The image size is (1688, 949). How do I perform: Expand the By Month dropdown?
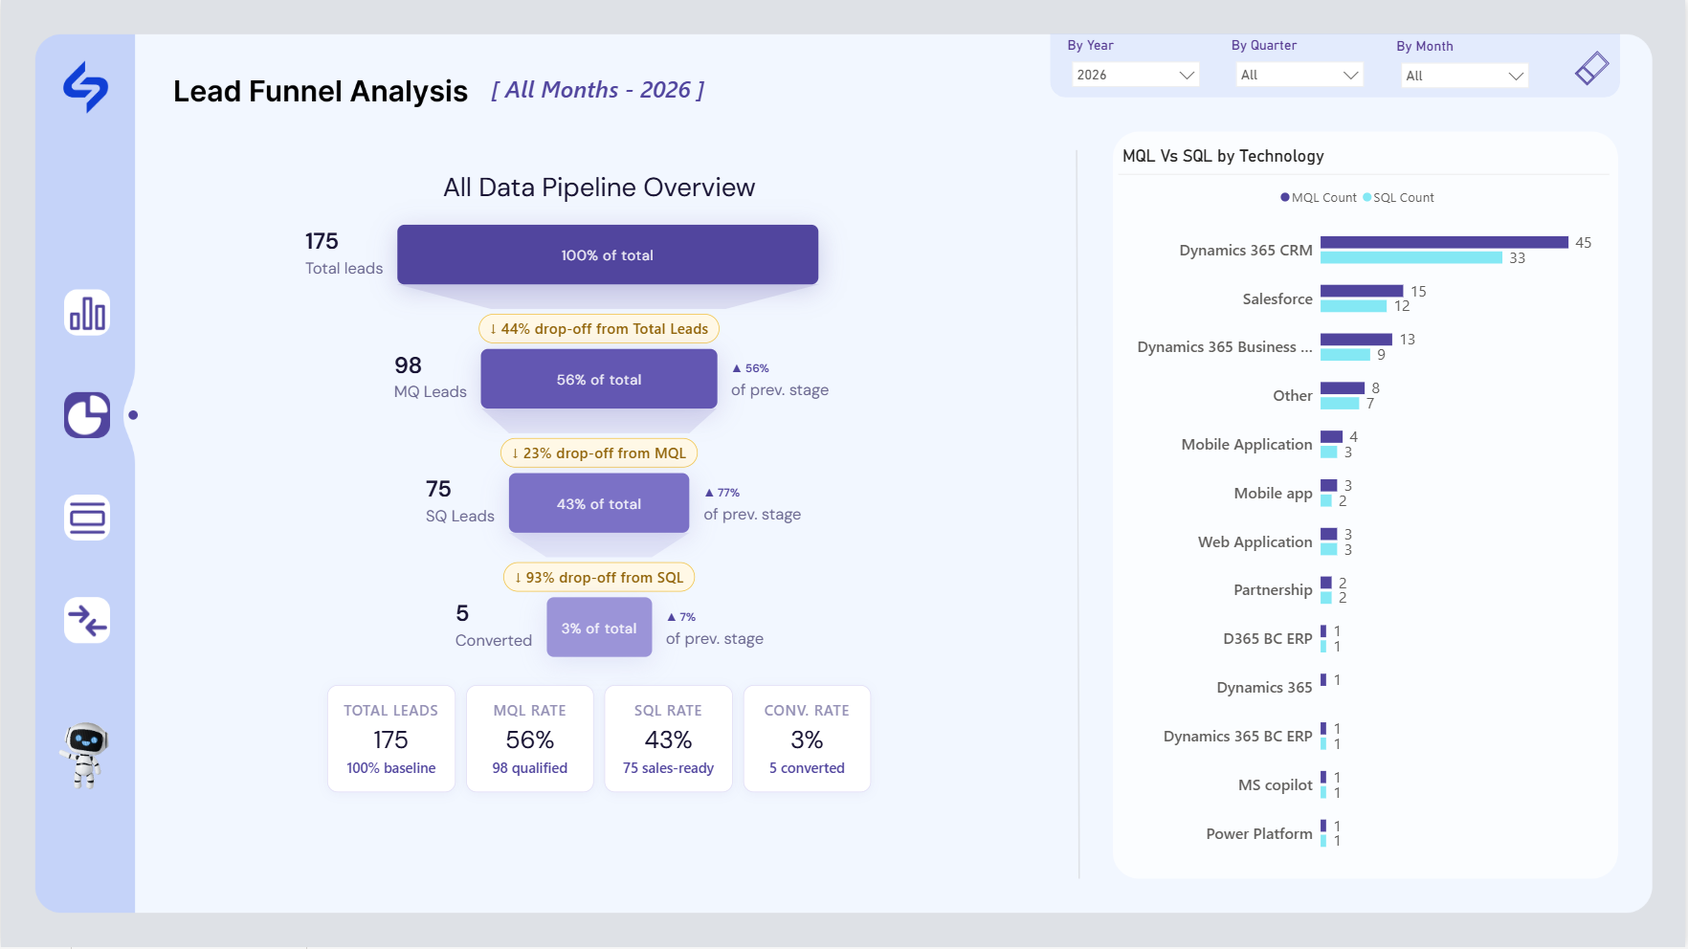(1464, 76)
